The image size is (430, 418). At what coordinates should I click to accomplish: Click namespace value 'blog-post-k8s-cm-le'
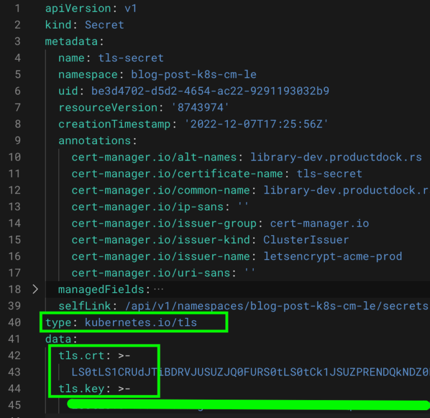[x=194, y=74]
